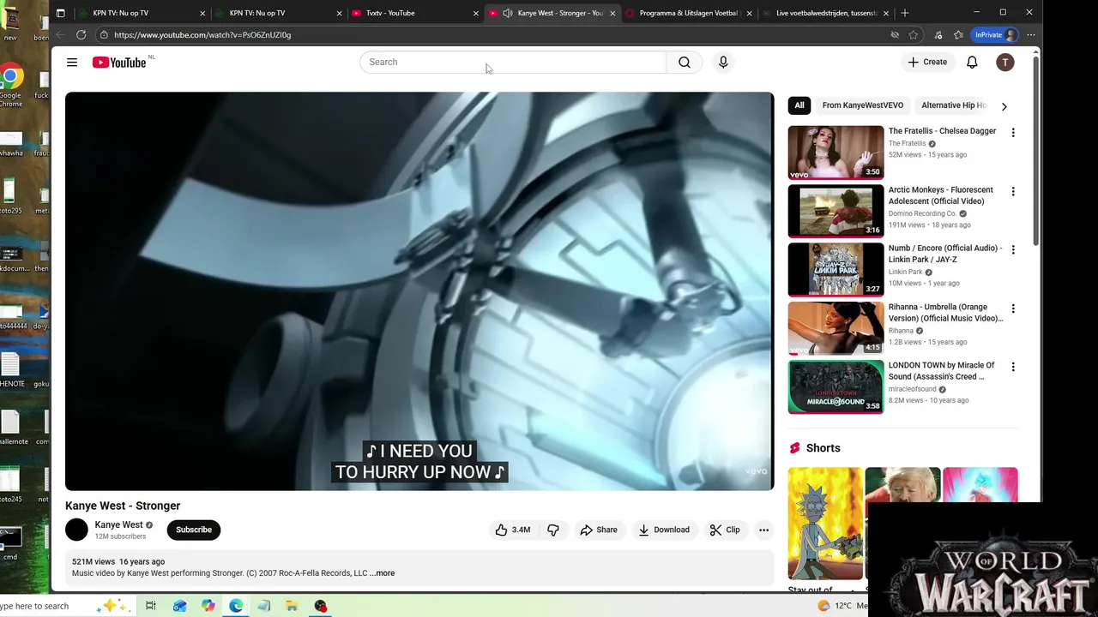Reload the page in the browser
The height and width of the screenshot is (617, 1098).
81,35
